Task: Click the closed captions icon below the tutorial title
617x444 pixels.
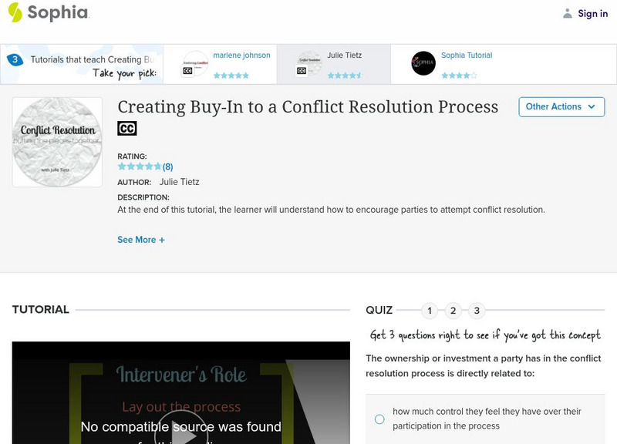Action: (x=125, y=127)
